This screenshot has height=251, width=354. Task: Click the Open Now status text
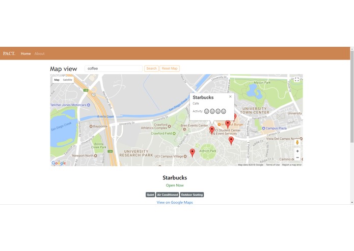click(175, 185)
